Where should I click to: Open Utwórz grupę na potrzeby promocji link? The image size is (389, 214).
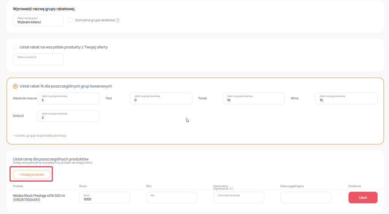pos(40,135)
